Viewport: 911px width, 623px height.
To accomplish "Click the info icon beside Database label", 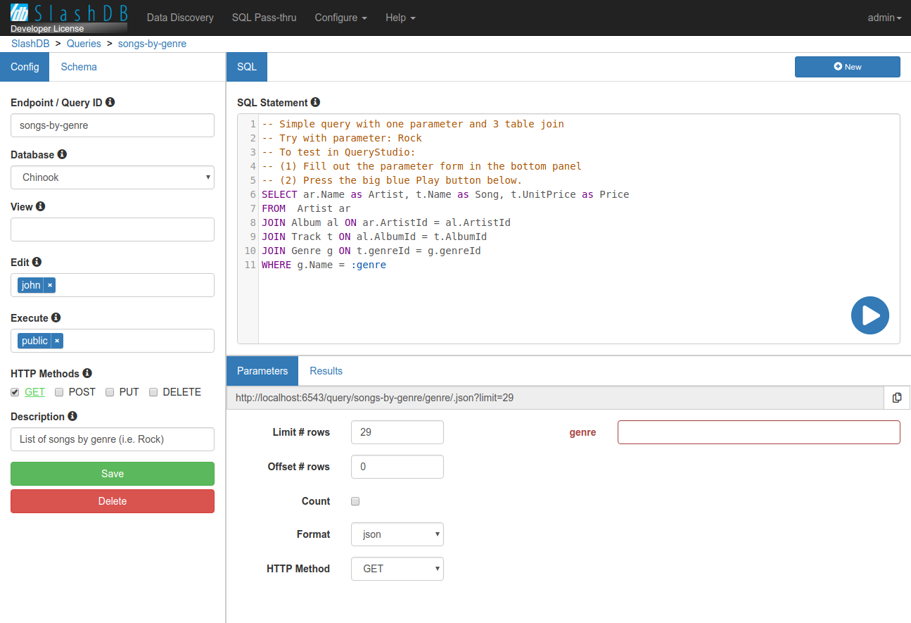I will [62, 154].
